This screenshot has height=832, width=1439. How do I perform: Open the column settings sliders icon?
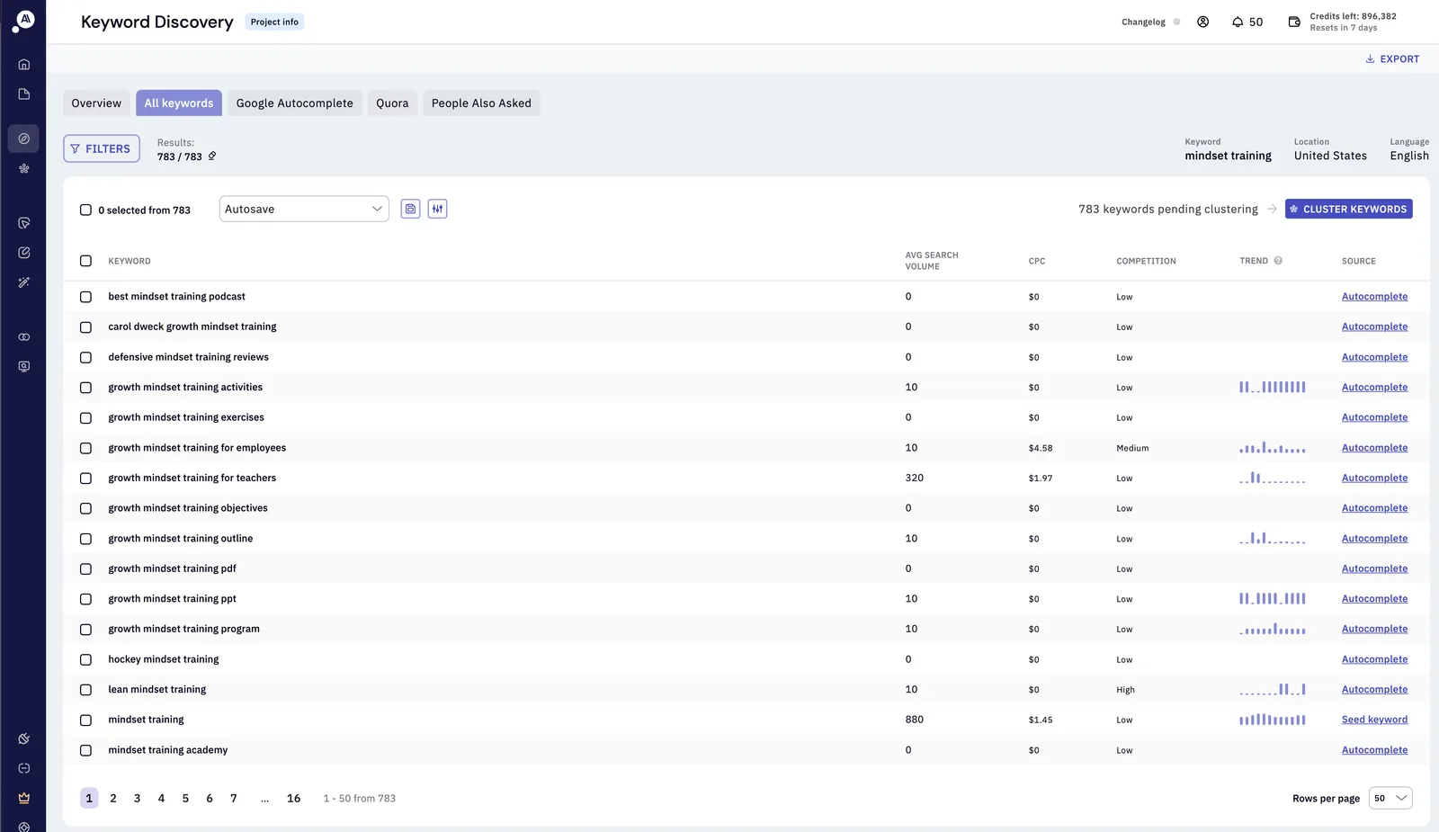[437, 209]
